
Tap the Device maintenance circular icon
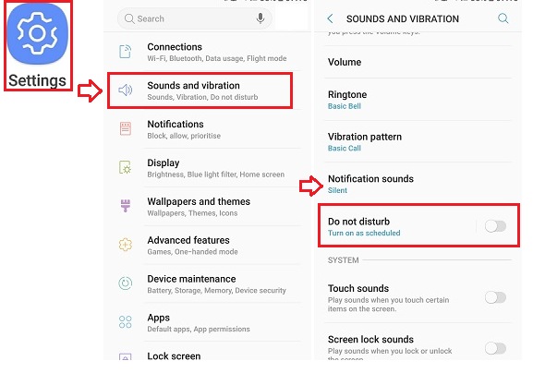click(x=125, y=283)
